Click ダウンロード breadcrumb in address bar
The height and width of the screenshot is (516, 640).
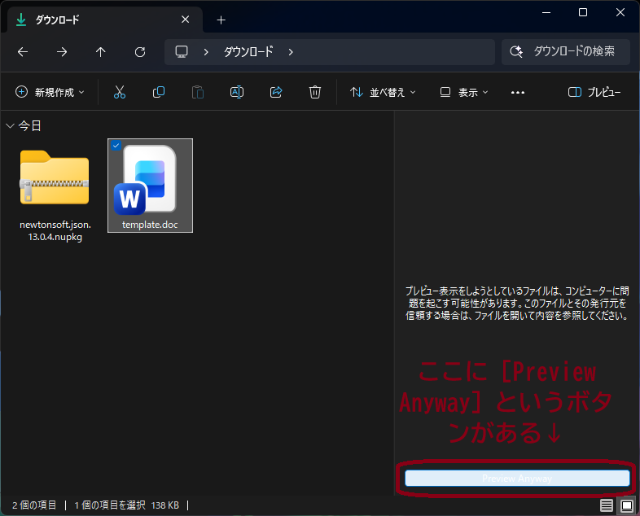point(248,52)
